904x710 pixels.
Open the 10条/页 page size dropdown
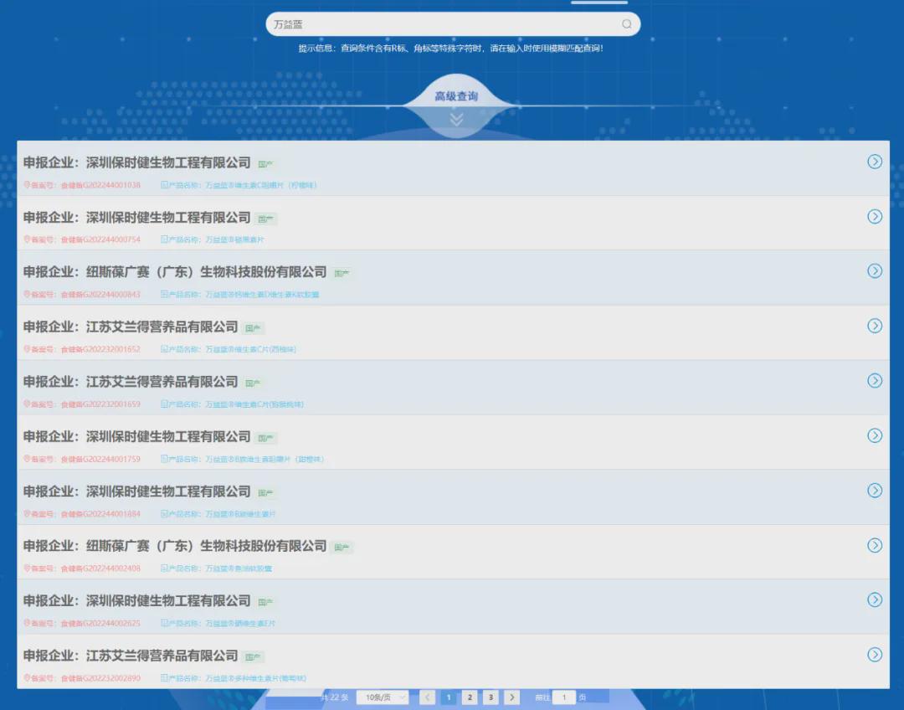(383, 697)
